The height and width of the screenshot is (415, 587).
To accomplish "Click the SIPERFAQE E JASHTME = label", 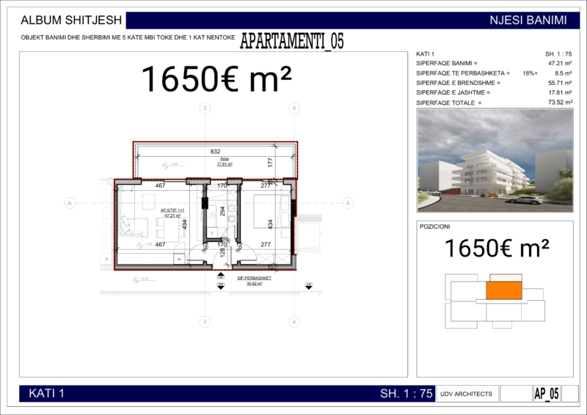I will point(453,92).
